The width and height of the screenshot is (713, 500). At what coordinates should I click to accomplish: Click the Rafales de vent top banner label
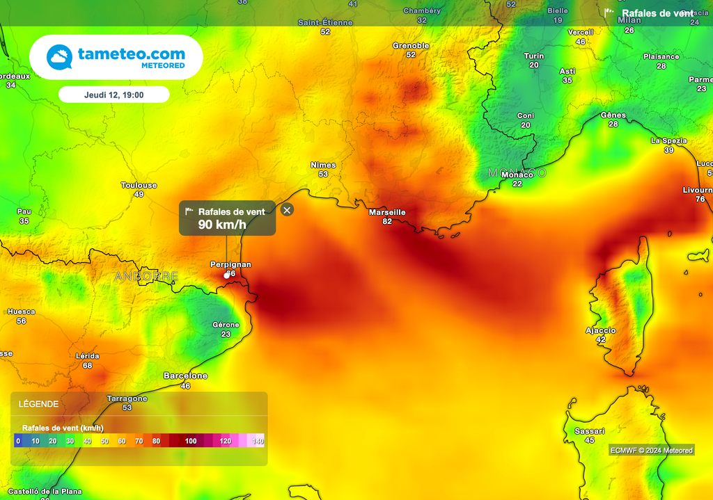click(657, 13)
